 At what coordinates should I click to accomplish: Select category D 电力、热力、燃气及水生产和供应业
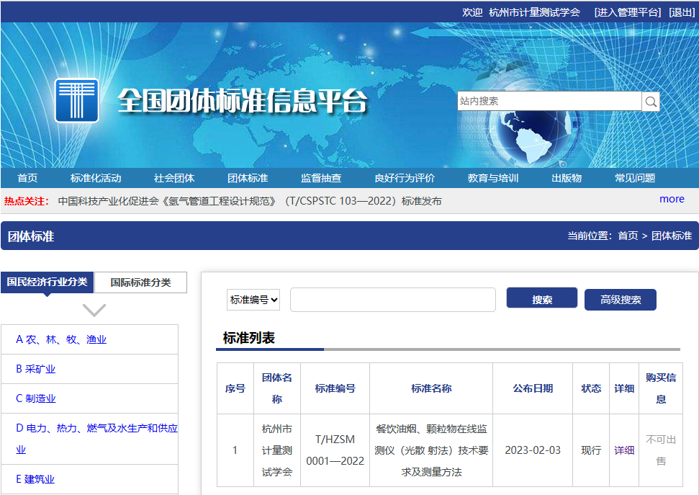tap(96, 439)
